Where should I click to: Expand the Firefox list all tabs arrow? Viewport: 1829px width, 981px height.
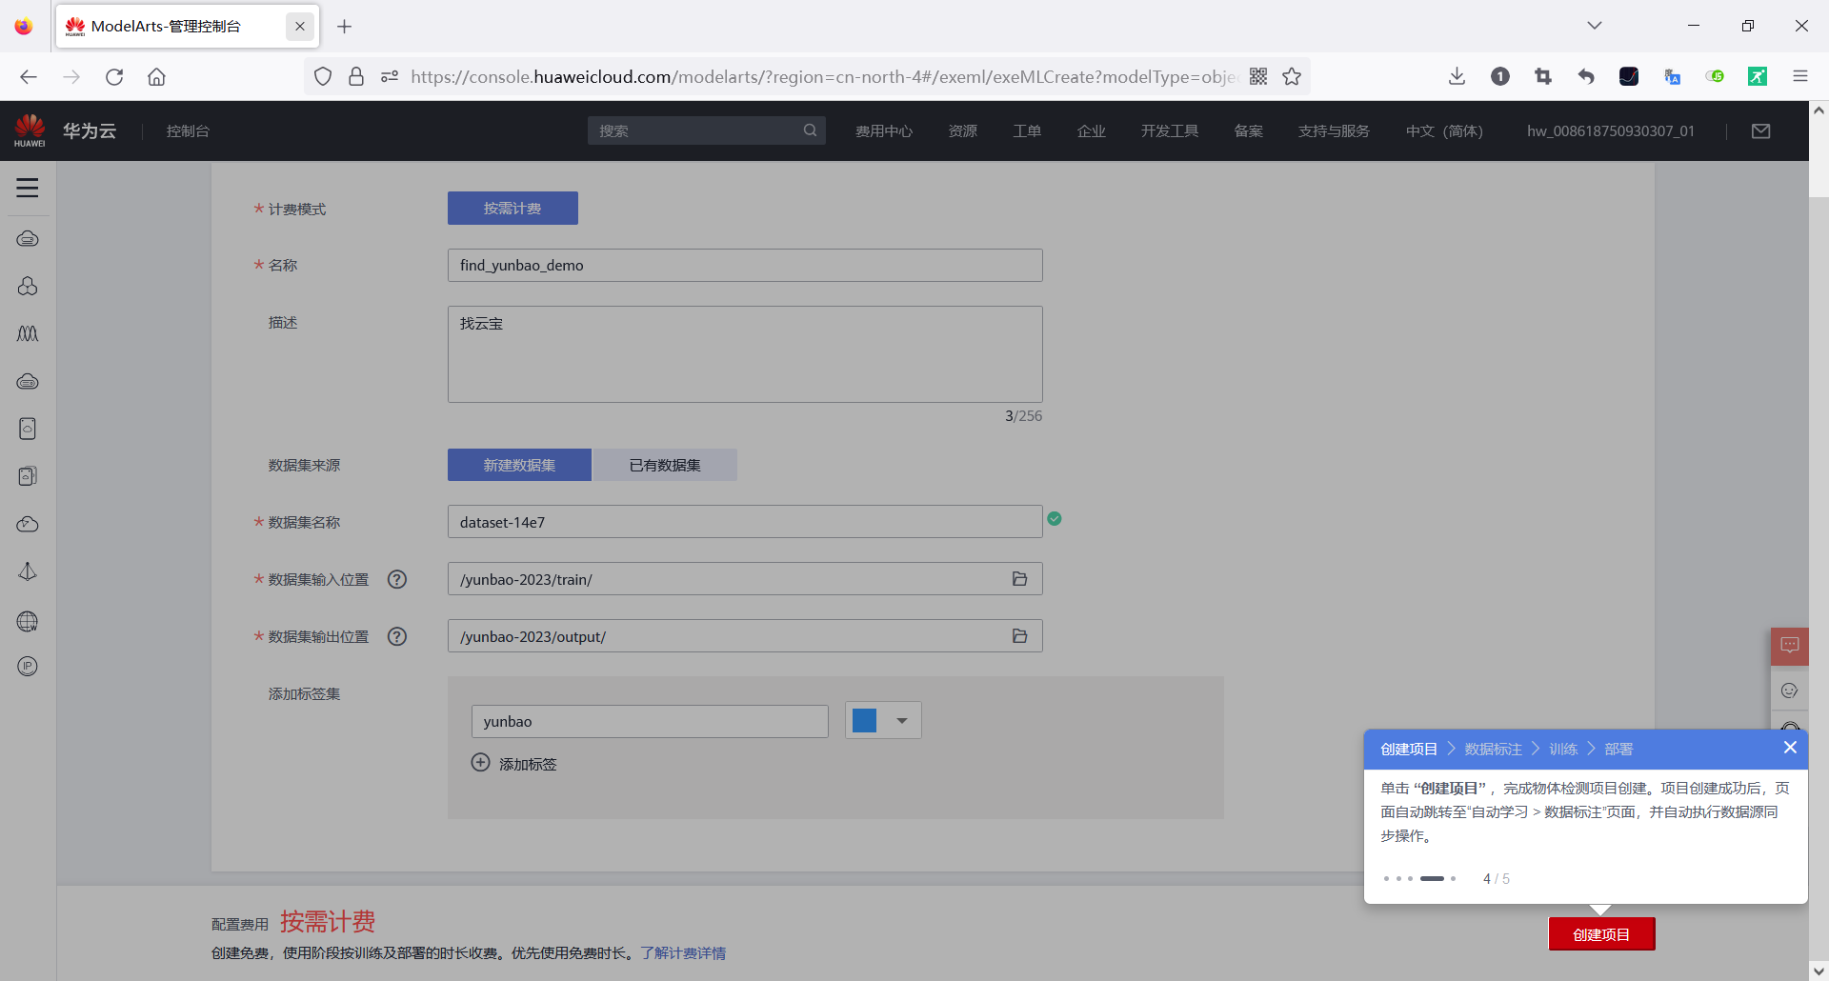pyautogui.click(x=1595, y=26)
